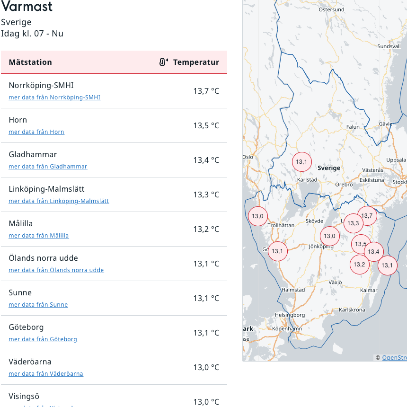Click the "mer data från Väderöarna" link
This screenshot has width=407, height=407.
[46, 374]
